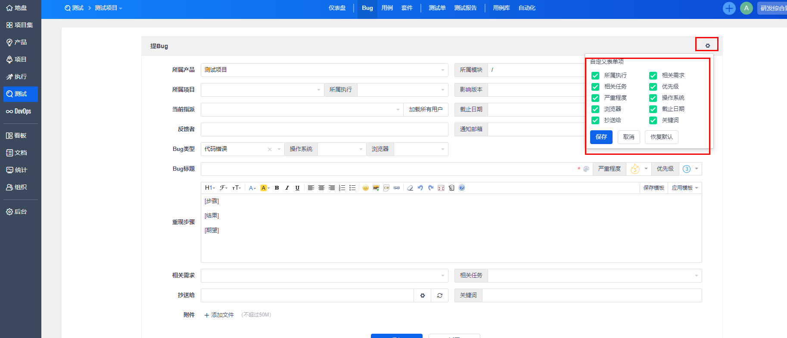The image size is (787, 338).
Task: Uncheck the 相关需求 checkbox
Action: click(x=653, y=76)
